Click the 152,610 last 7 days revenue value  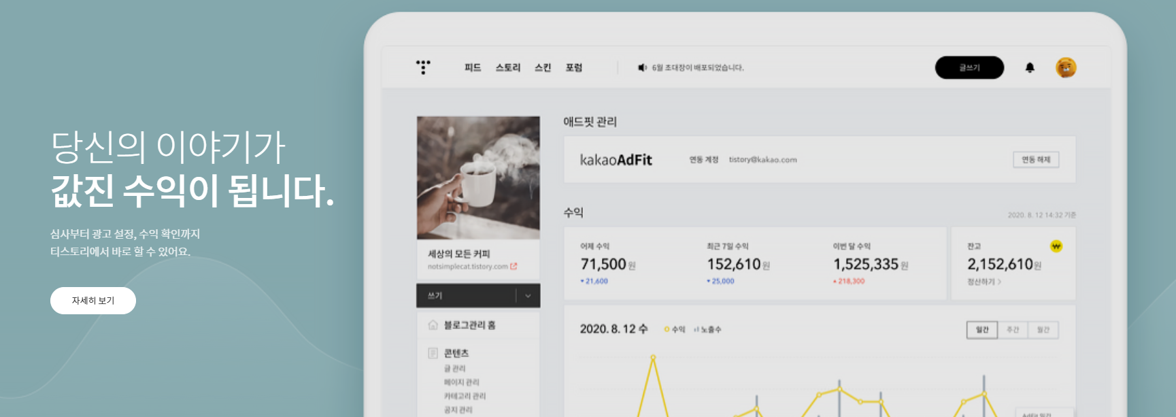[x=734, y=264]
